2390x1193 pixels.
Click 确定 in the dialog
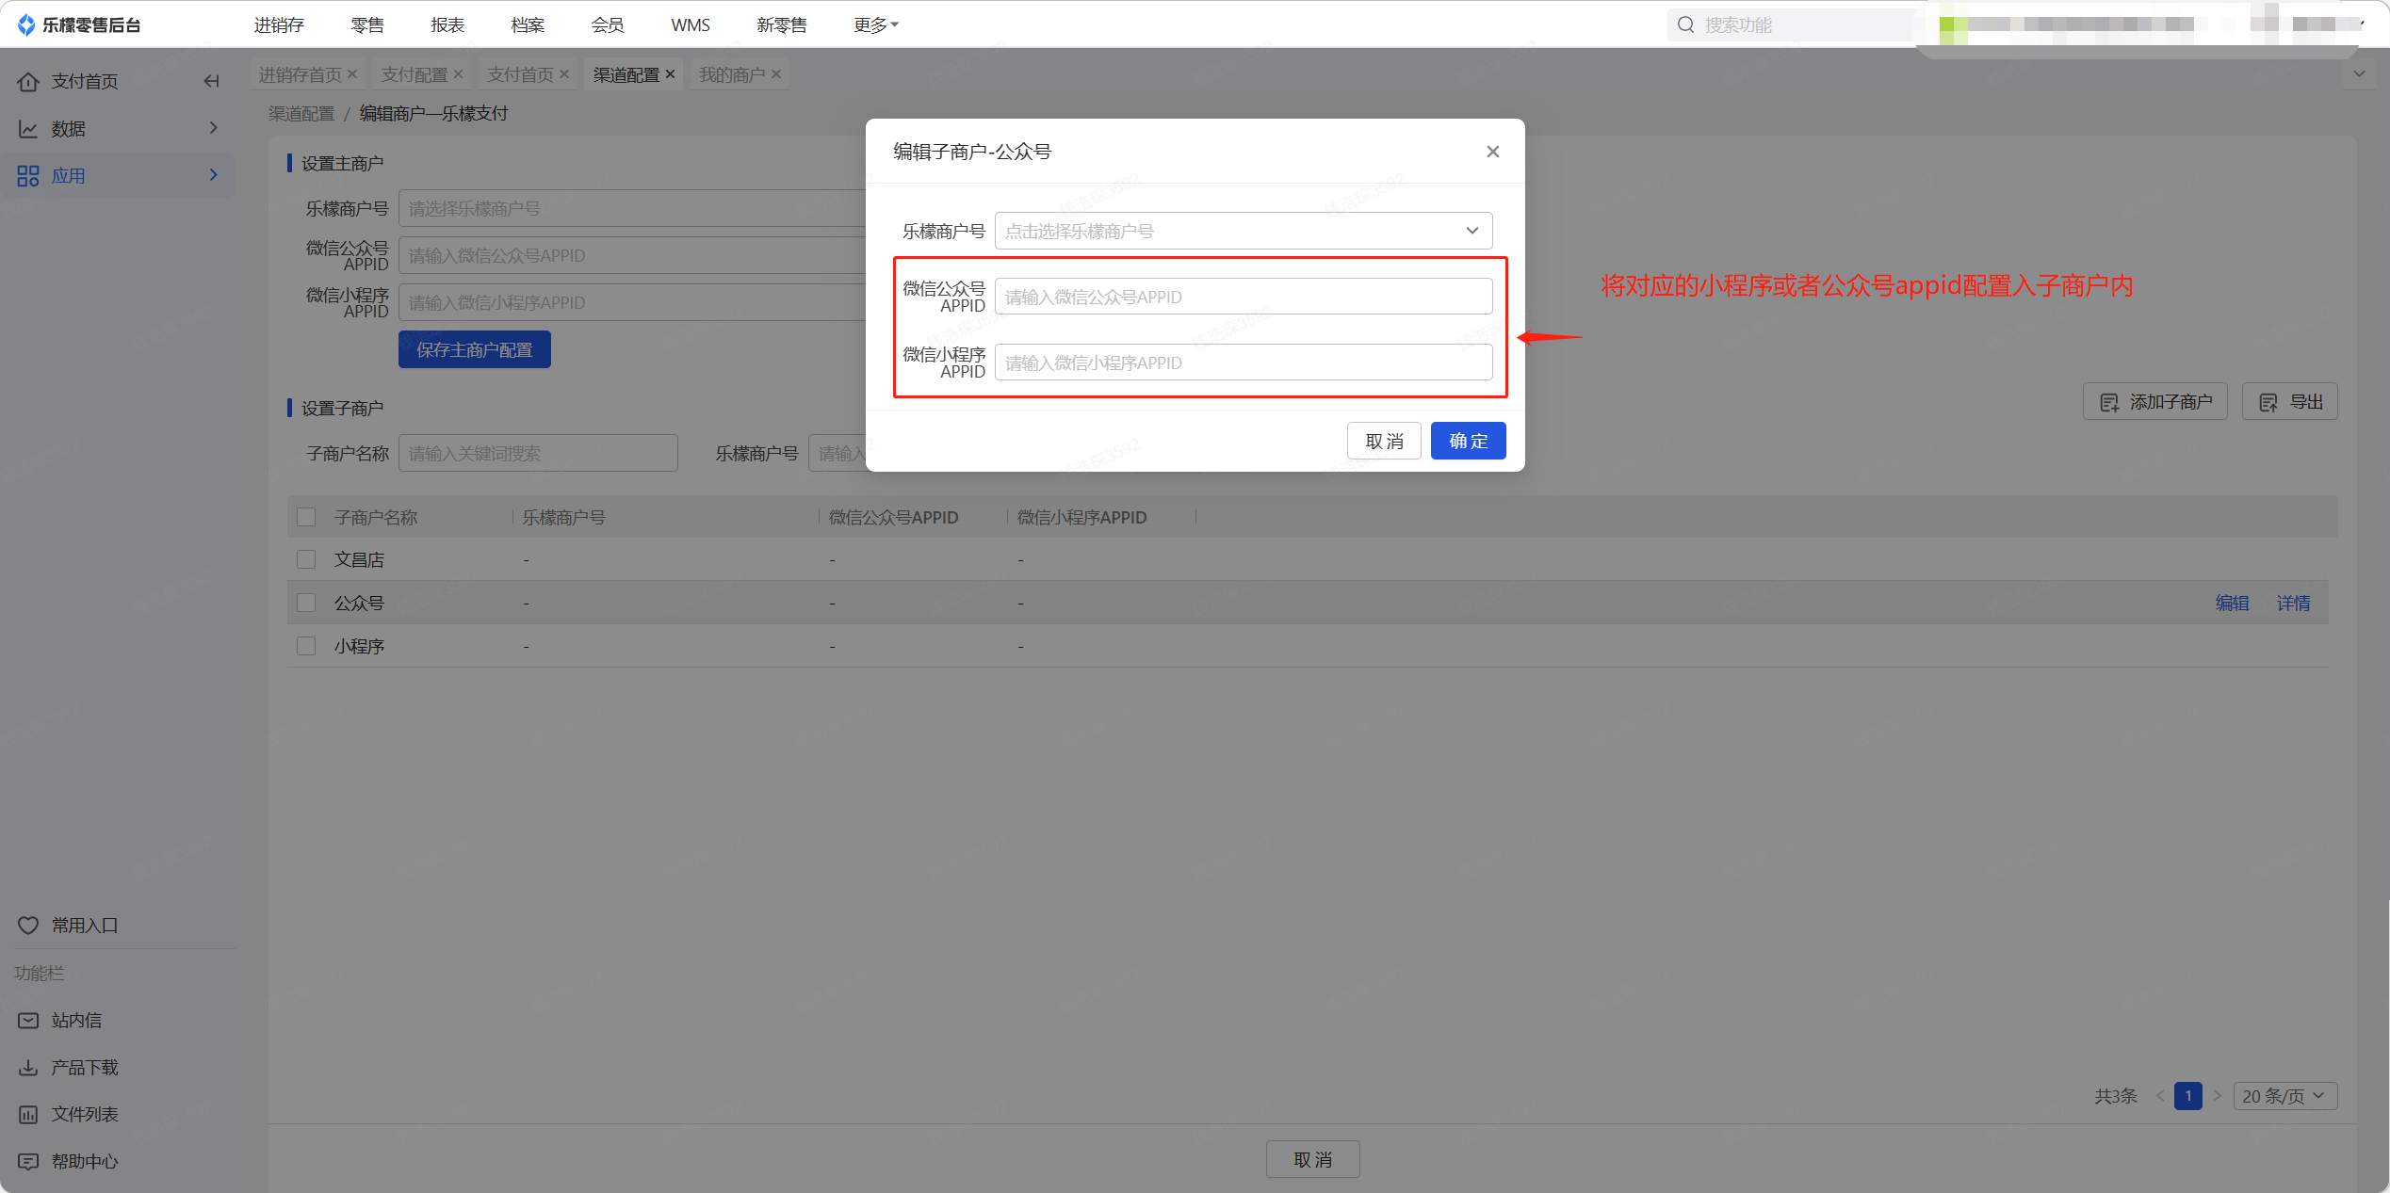1468,441
